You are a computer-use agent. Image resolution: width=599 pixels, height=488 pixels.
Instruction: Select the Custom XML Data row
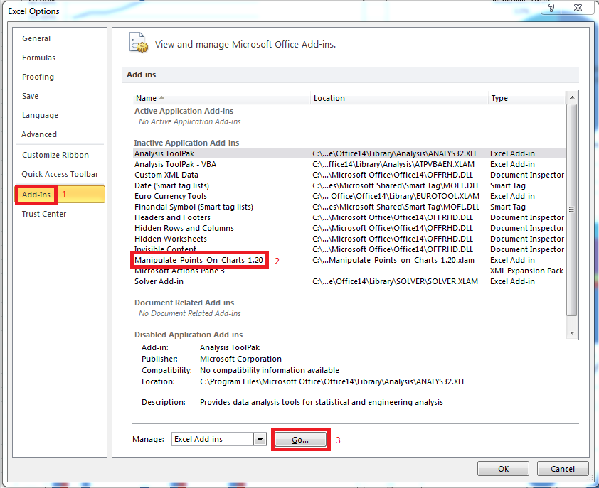coord(349,175)
